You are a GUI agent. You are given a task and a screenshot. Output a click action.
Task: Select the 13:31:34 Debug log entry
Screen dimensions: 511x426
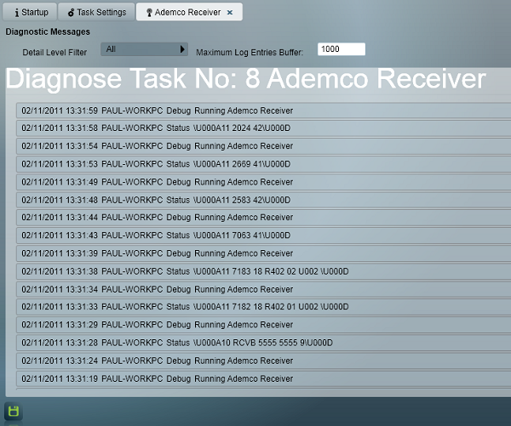pos(263,289)
